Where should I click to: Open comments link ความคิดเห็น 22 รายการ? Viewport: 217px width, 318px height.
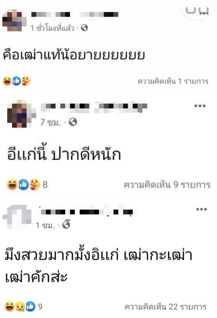[x=165, y=307]
